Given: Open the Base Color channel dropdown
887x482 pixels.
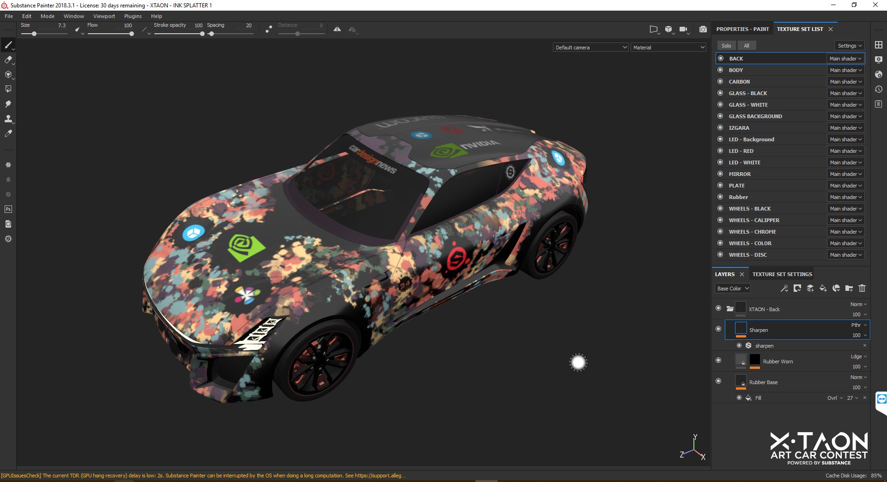Looking at the screenshot, I should click(x=733, y=289).
